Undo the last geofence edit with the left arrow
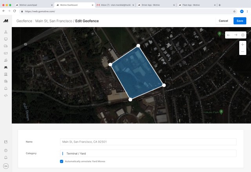 tap(229, 35)
